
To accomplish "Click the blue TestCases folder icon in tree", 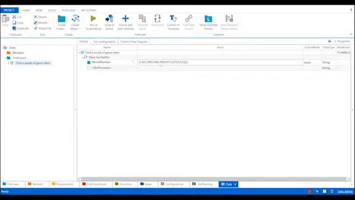I will (9, 58).
